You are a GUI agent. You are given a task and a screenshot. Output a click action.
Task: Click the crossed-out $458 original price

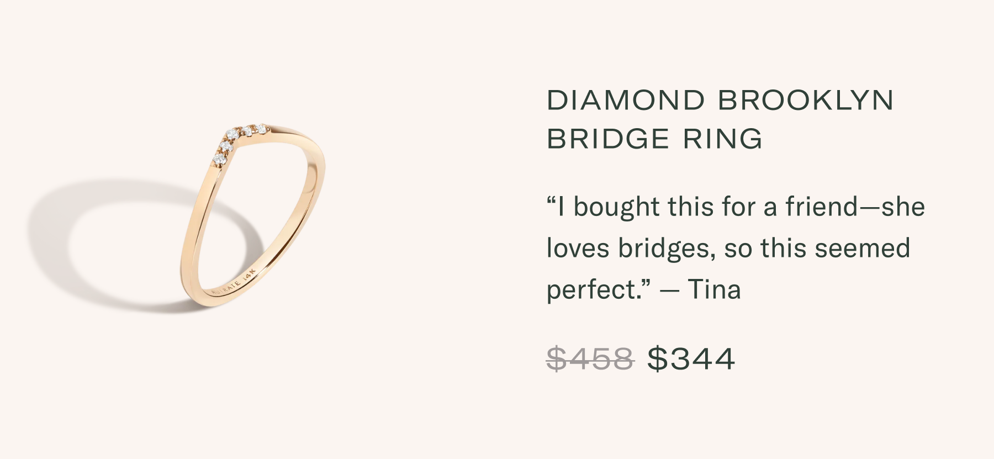pos(590,359)
